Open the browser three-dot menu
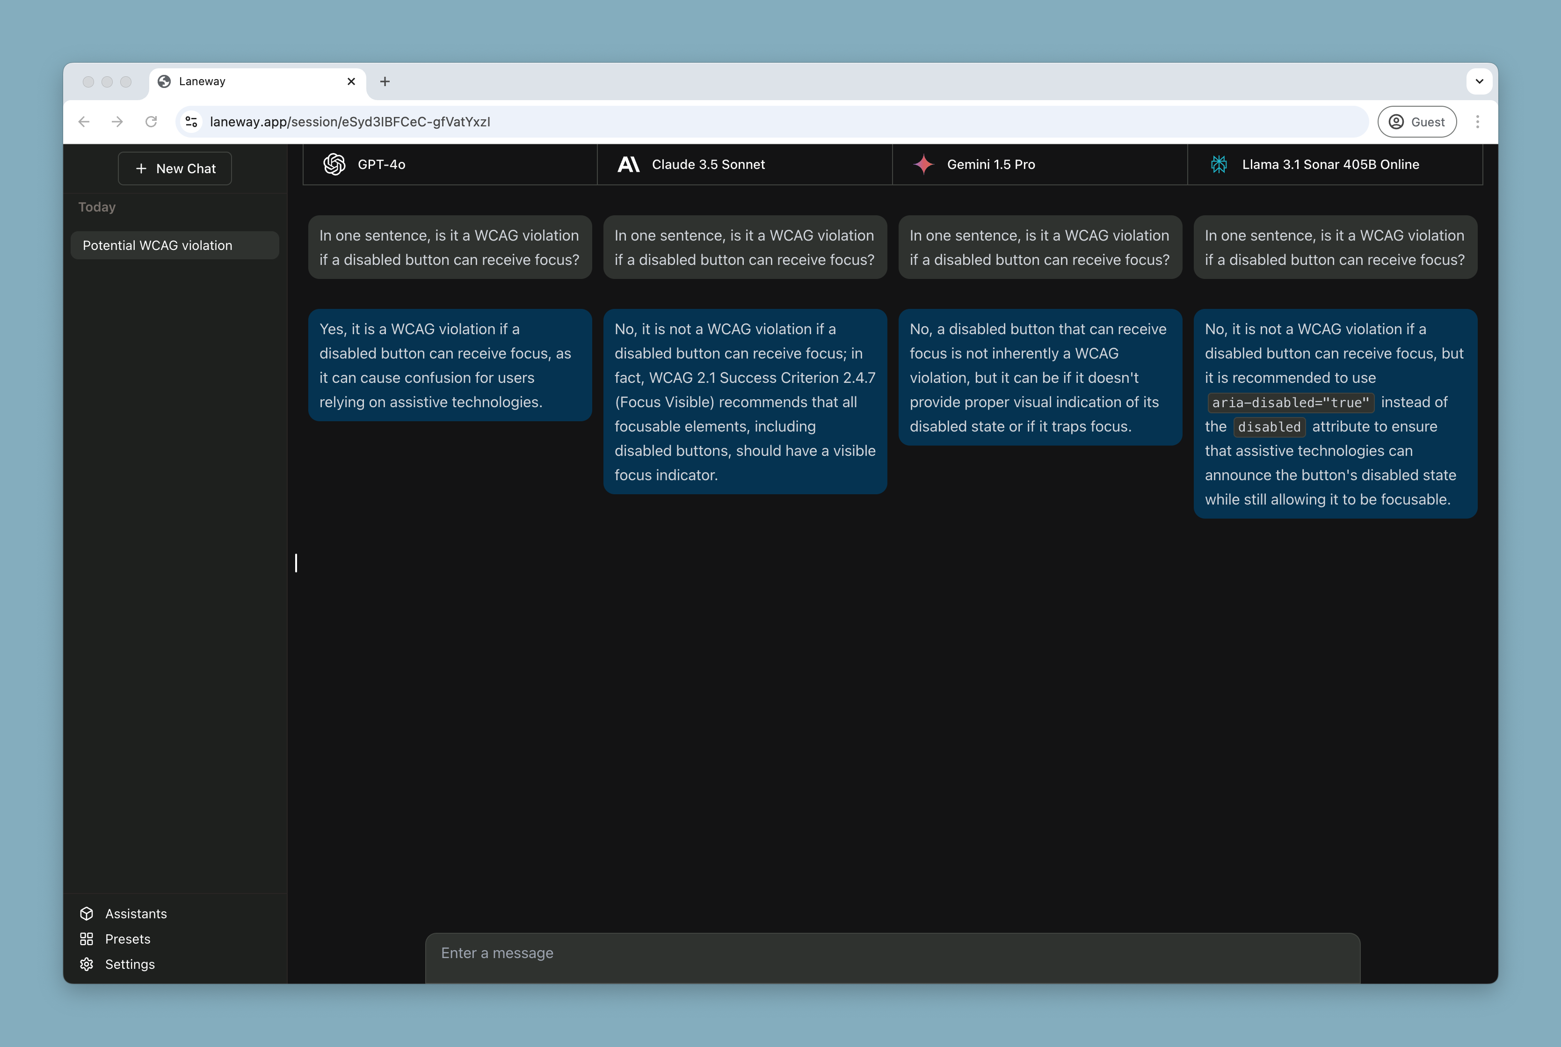1561x1047 pixels. pyautogui.click(x=1478, y=122)
